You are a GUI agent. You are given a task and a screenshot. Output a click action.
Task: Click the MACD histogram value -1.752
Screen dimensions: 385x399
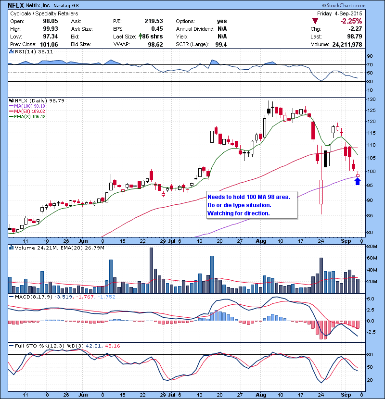(x=106, y=297)
